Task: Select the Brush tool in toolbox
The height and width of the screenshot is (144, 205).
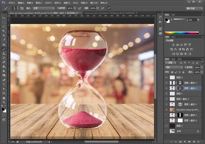Action: (4, 49)
